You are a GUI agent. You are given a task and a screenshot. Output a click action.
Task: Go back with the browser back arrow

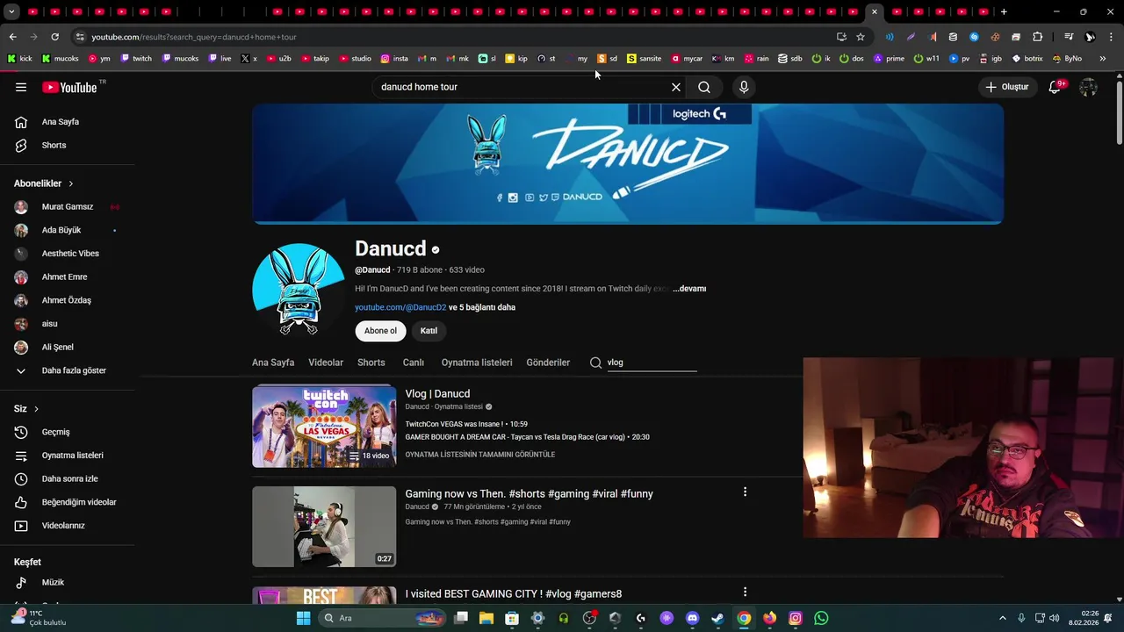point(12,37)
